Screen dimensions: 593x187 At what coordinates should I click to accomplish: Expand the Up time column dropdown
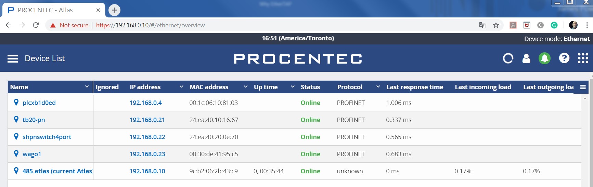click(x=293, y=87)
